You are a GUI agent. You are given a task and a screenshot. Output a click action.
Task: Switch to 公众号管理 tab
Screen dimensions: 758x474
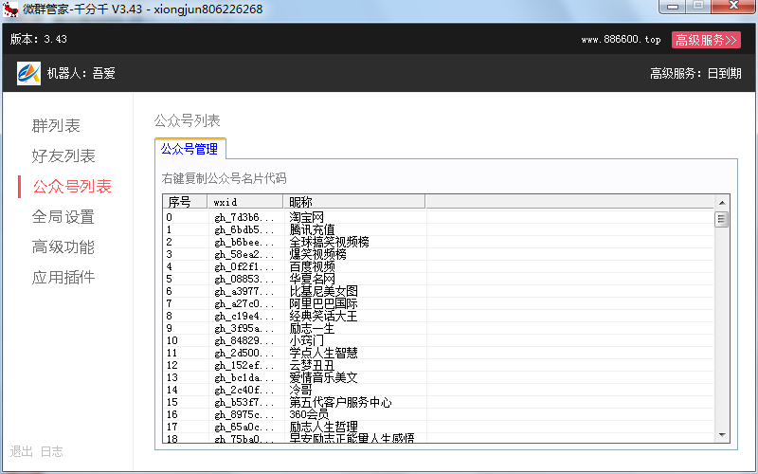189,149
